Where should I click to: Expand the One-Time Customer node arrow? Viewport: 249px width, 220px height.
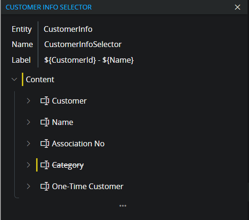tap(29, 186)
